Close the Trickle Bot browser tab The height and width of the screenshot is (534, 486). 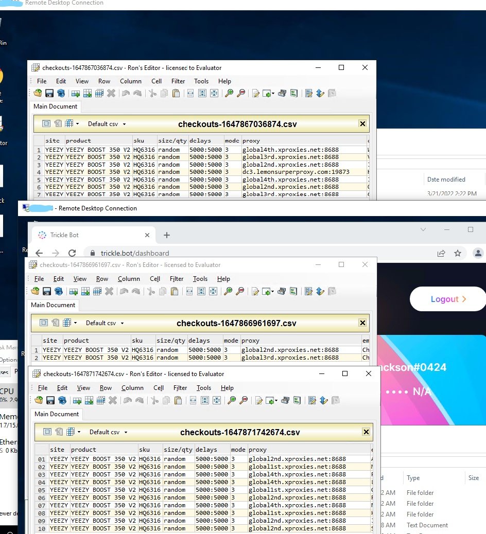147,235
